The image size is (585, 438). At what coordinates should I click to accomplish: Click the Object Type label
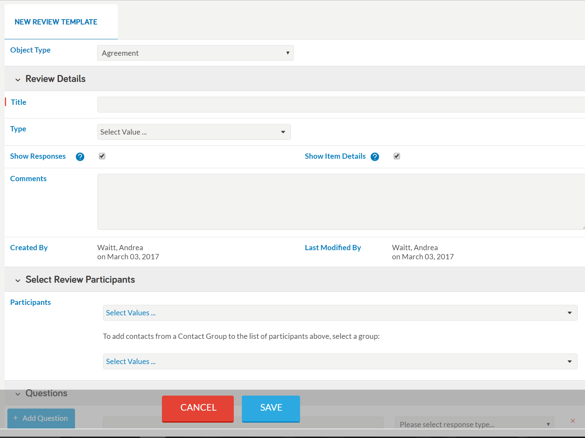30,50
